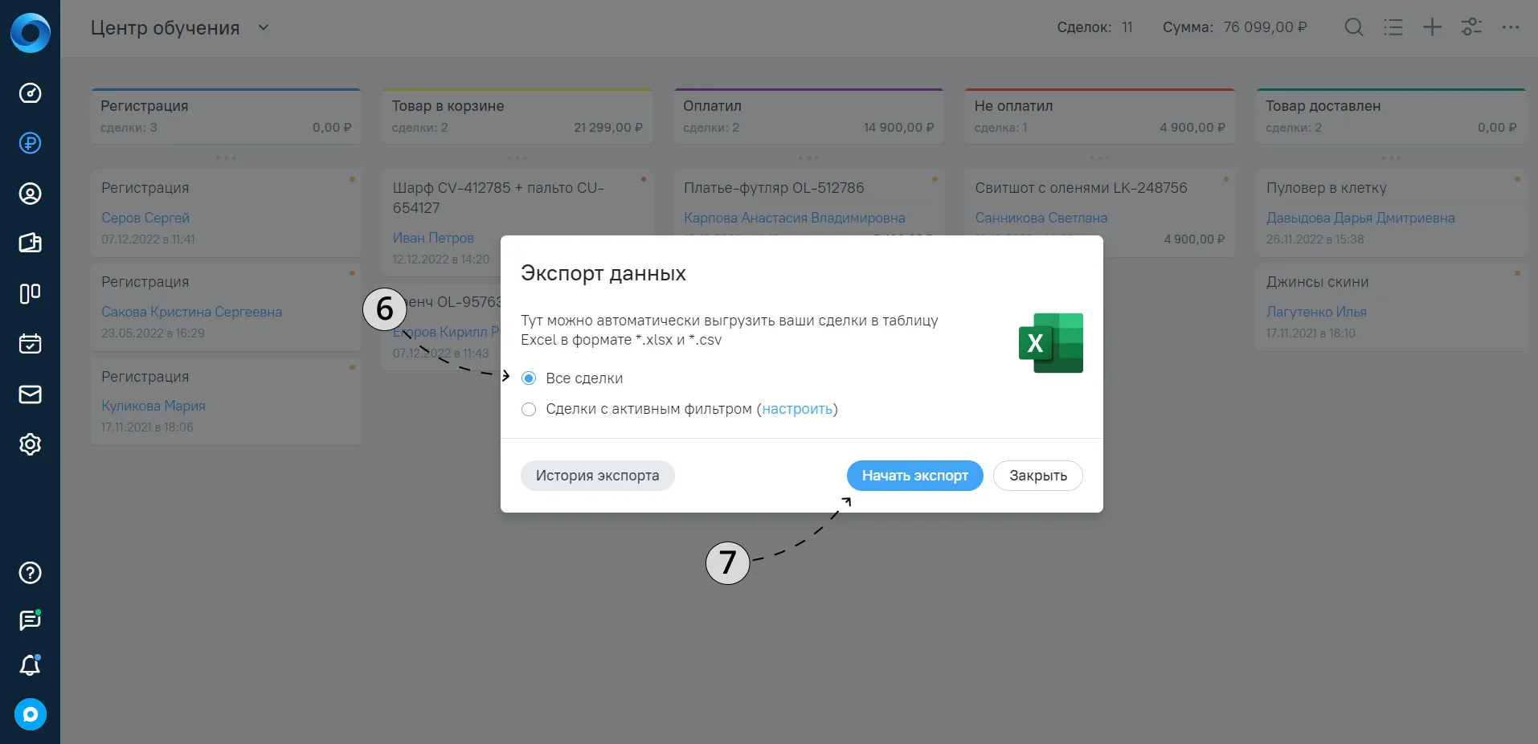Screen dimensions: 1538x744
Task: Switch to list view icon in header
Action: 1393,27
